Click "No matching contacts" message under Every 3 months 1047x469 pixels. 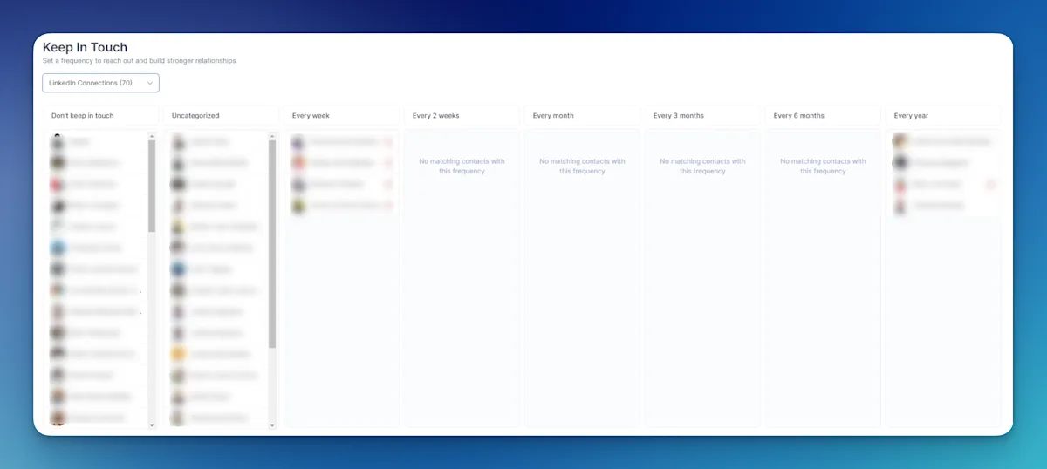[703, 166]
